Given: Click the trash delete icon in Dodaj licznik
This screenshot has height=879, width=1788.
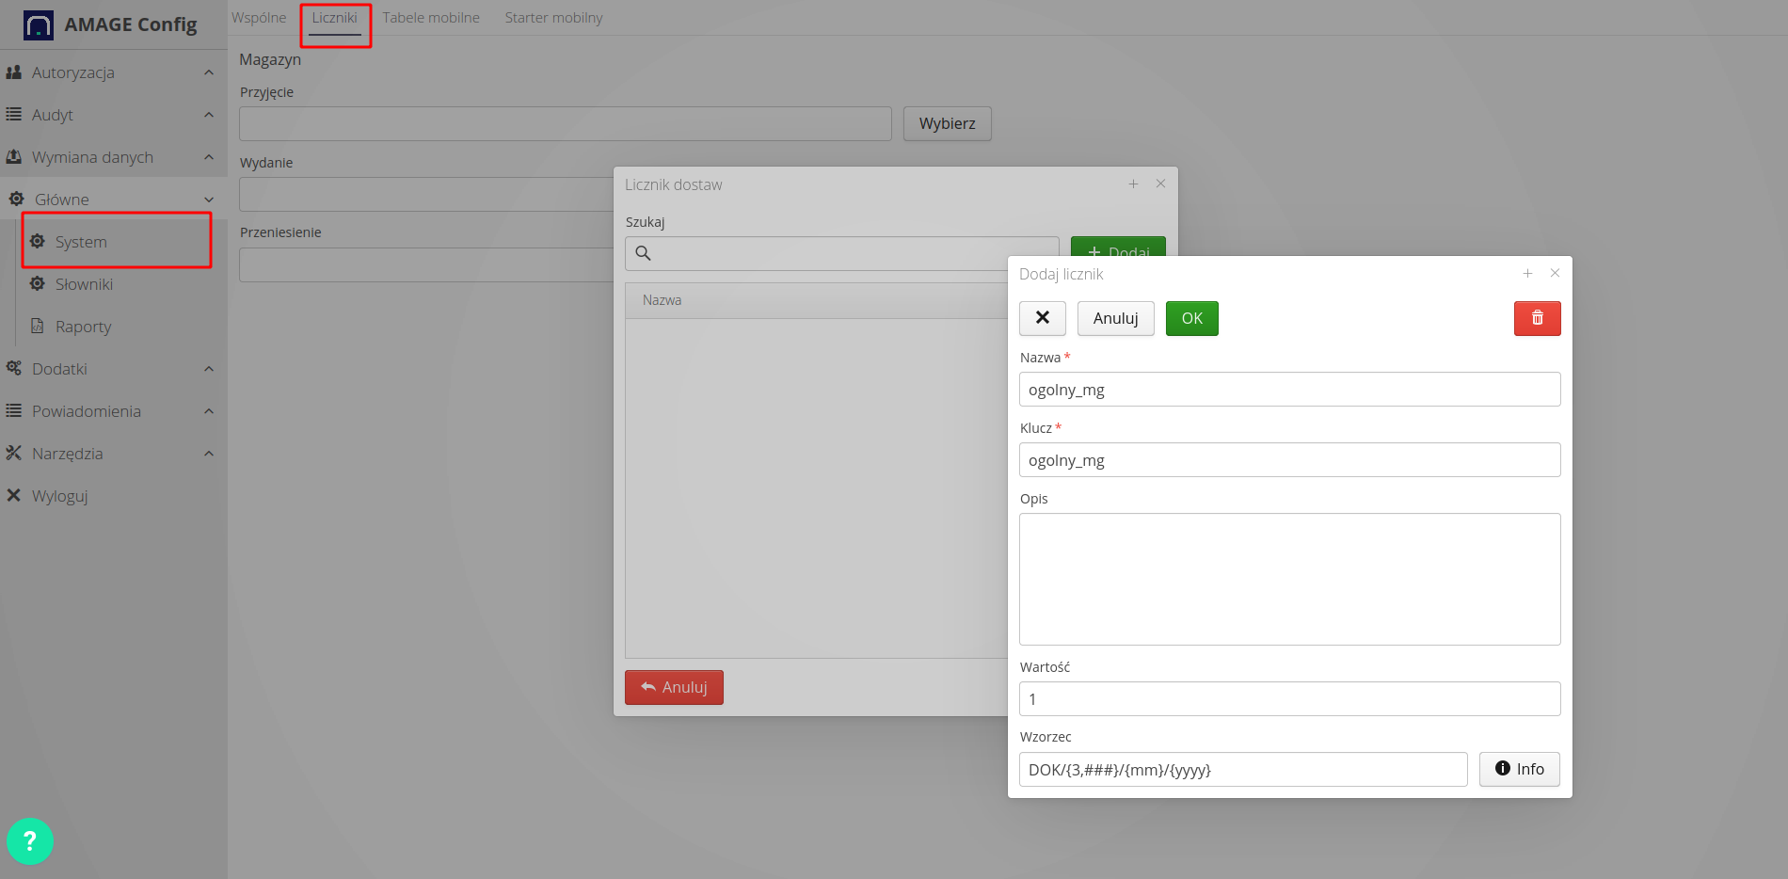Looking at the screenshot, I should (1537, 318).
